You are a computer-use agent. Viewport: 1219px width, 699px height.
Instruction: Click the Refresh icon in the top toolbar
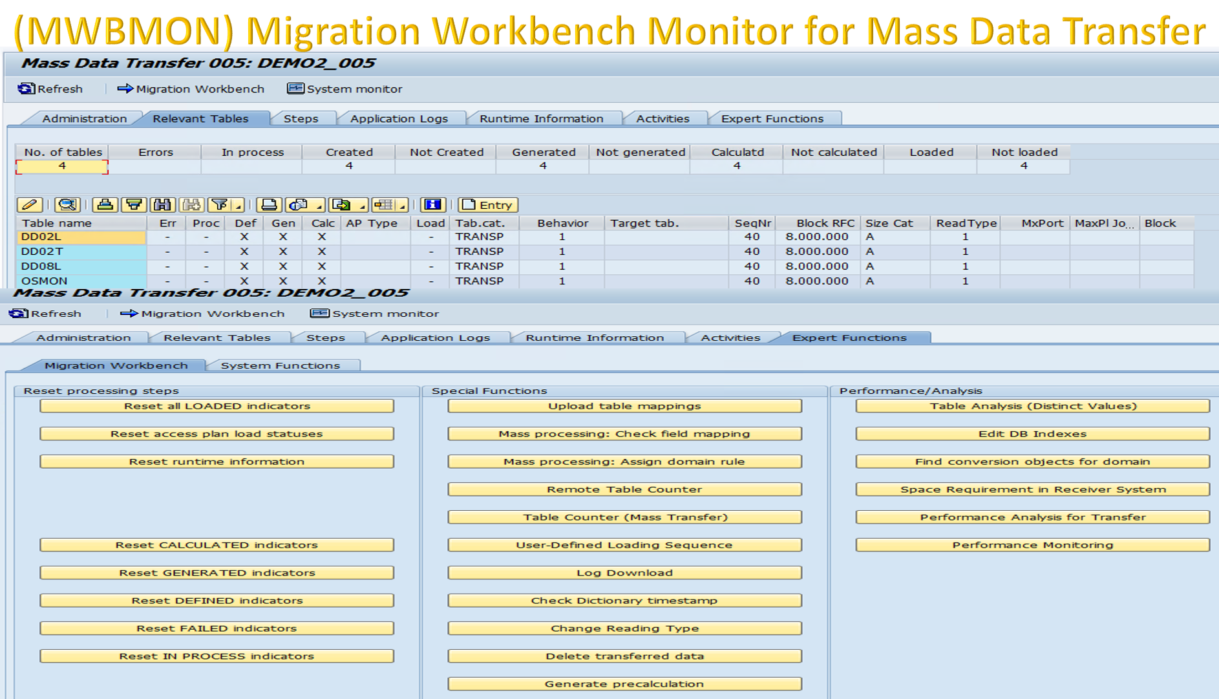[x=23, y=89]
